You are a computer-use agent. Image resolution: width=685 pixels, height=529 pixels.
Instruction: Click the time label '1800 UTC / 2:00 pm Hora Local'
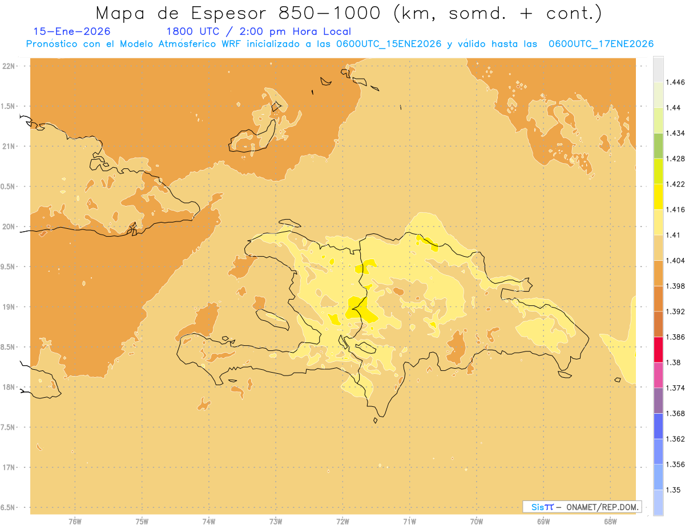coord(259,31)
